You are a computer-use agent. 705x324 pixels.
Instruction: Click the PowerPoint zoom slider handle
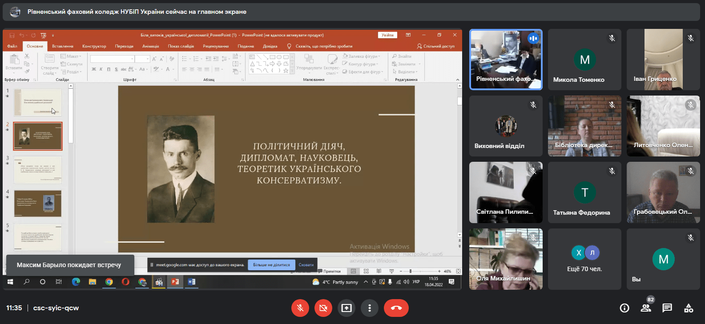tap(410, 271)
